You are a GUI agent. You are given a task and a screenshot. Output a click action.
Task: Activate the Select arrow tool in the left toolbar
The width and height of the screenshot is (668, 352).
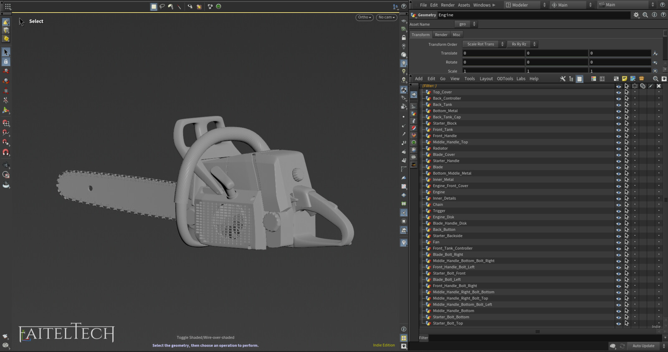6,52
